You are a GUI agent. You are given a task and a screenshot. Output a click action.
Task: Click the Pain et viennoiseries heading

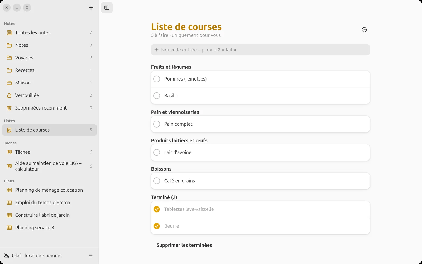click(175, 112)
